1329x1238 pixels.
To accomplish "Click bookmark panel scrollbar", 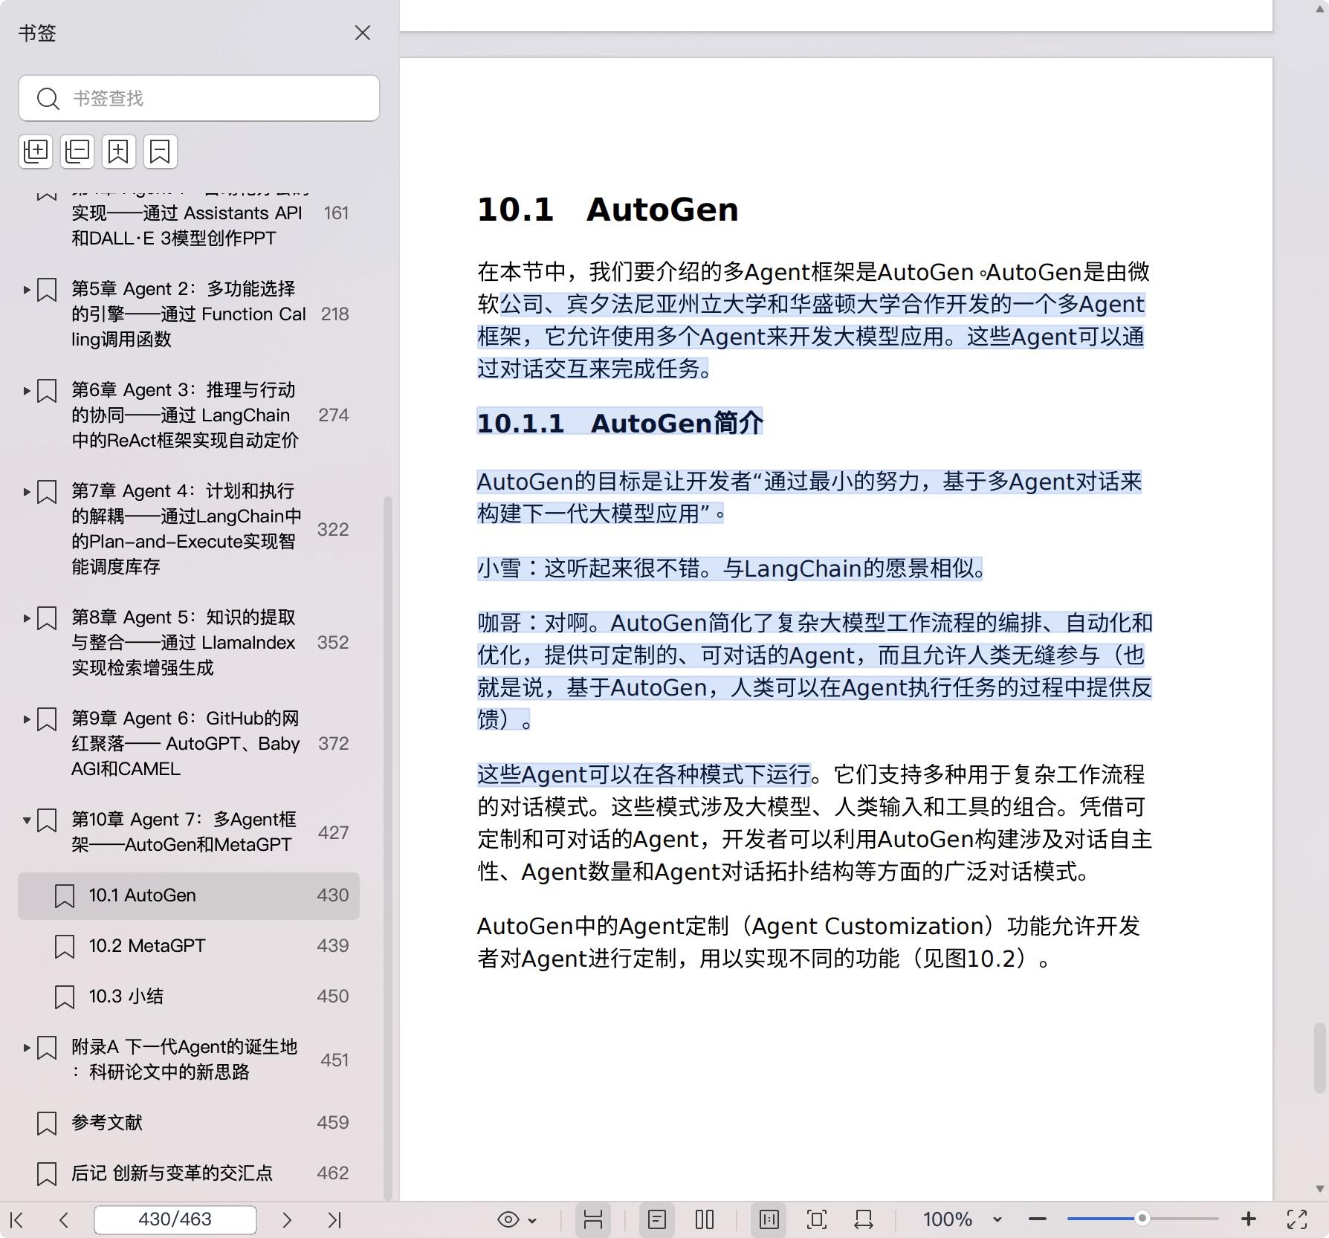I will 387,847.
